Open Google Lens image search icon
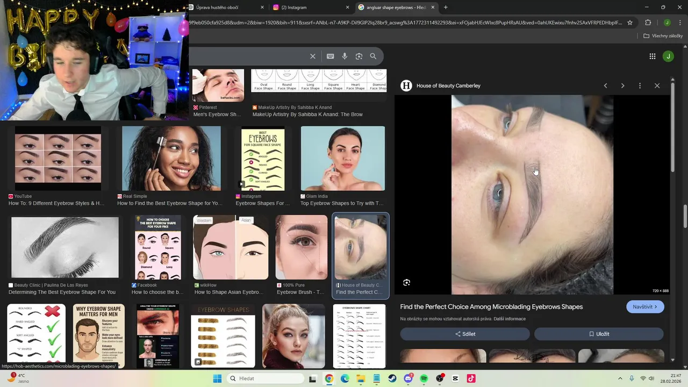Screen dimensions: 688x387 (x=359, y=56)
